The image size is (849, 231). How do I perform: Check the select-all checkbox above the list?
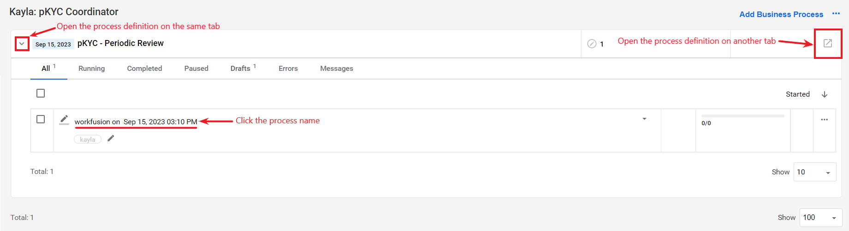click(41, 93)
